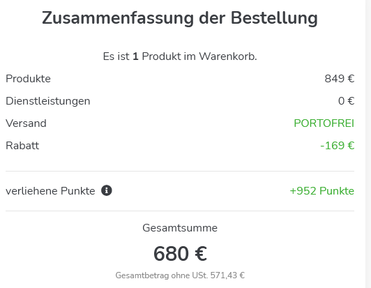The width and height of the screenshot is (371, 288).
Task: Click the bold number 1 in cart text
Action: tap(135, 56)
